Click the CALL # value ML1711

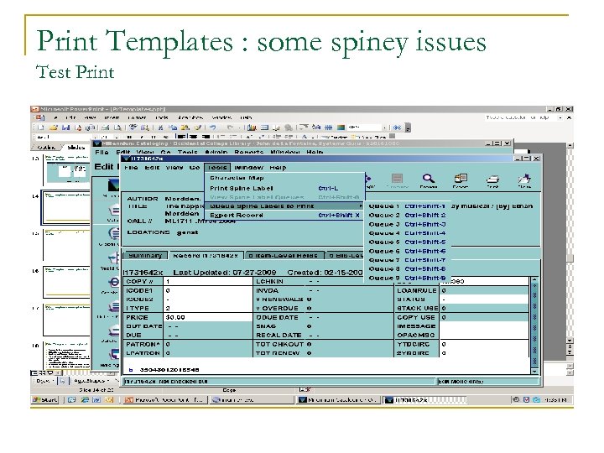[200, 221]
